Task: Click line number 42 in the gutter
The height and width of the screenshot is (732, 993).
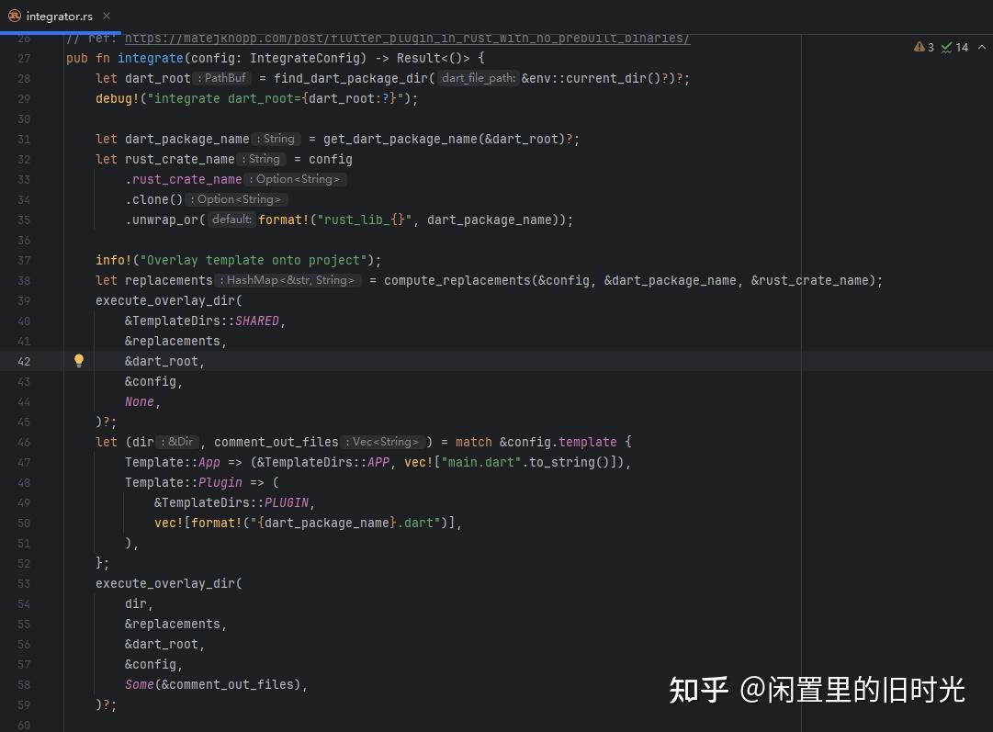Action: pyautogui.click(x=24, y=361)
